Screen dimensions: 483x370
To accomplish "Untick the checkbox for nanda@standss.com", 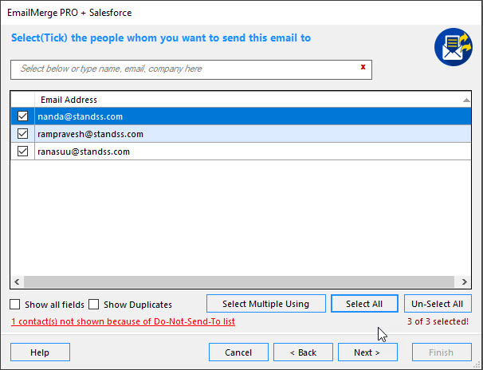I will (x=22, y=116).
